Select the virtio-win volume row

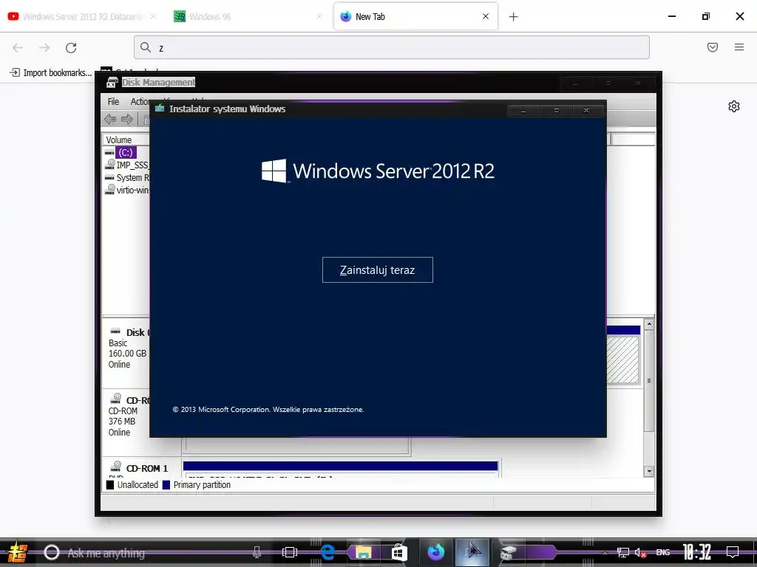[127, 190]
